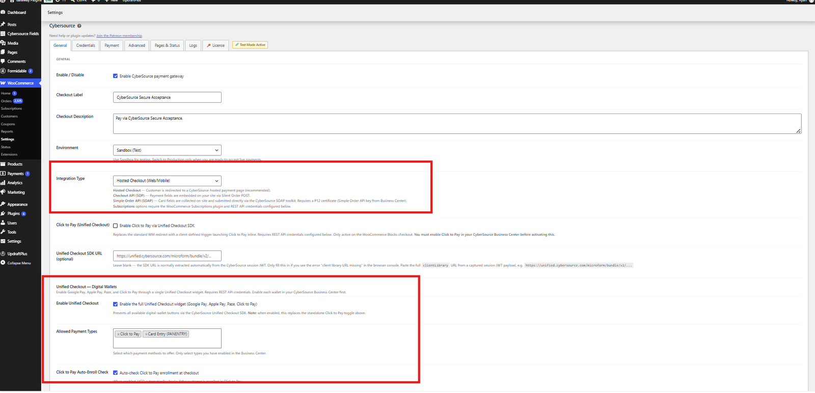815x393 pixels.
Task: Open the Analytics bar chart icon
Action: coord(3,183)
